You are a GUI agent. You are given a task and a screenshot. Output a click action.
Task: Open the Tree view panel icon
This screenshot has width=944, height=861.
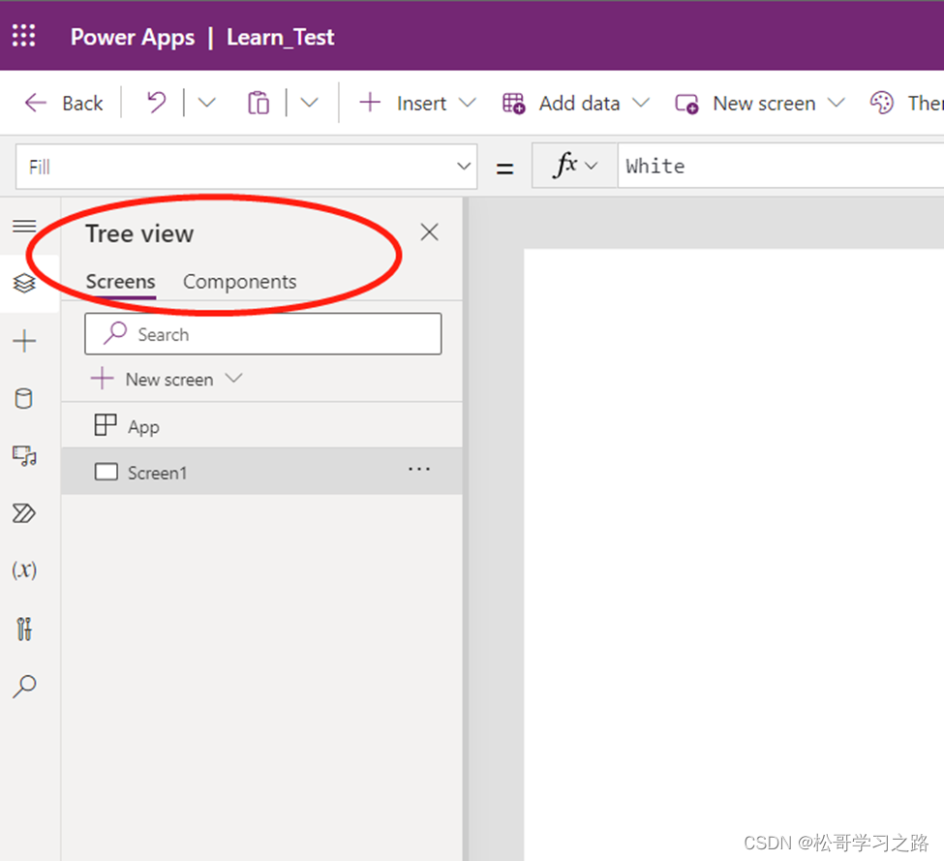(23, 284)
